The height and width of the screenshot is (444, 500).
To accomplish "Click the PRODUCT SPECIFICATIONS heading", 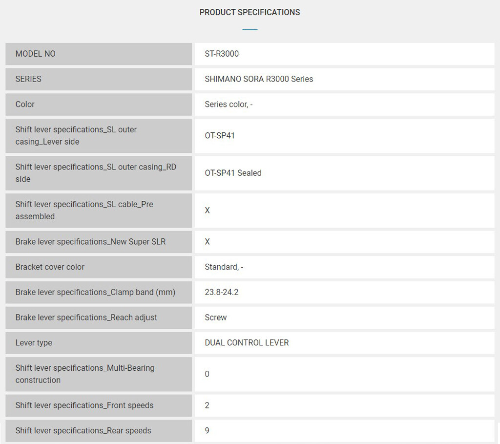I will point(250,12).
